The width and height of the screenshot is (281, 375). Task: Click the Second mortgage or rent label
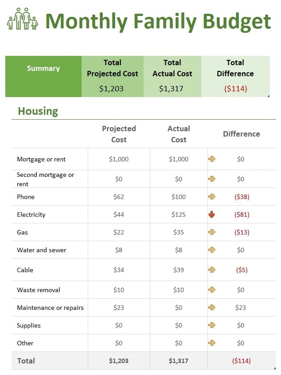pos(45,179)
